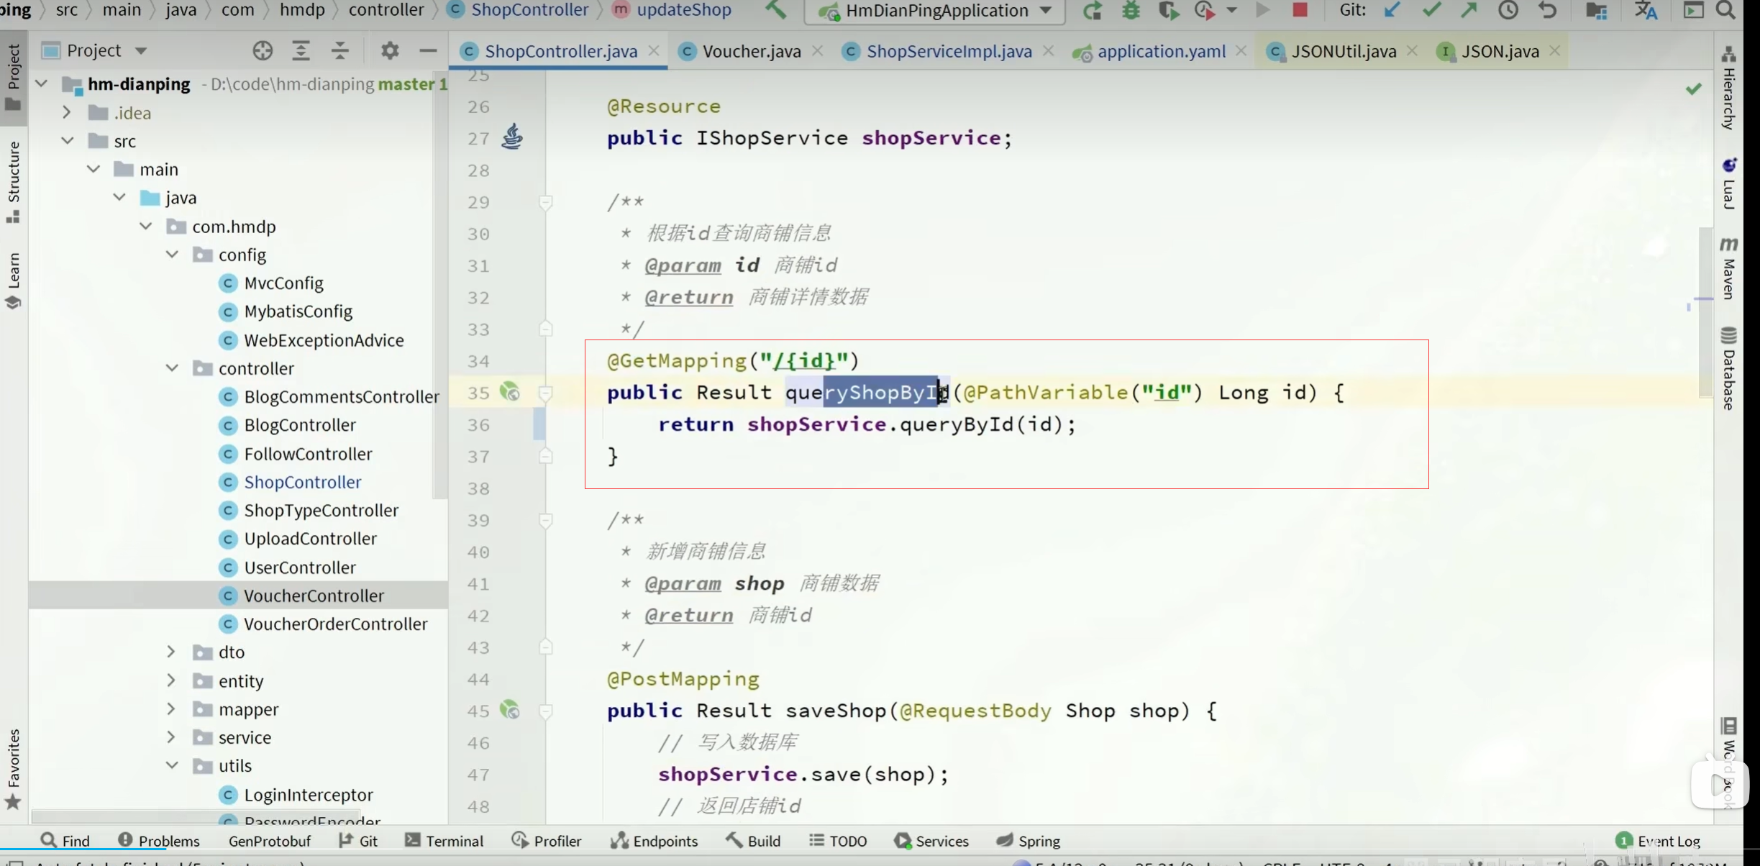Click the Build hammer icon in top toolbar
This screenshot has height=866, width=1760.
pos(775,10)
